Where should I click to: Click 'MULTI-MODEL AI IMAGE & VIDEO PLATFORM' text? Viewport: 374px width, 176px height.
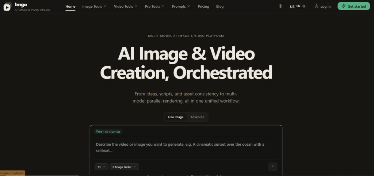(x=186, y=36)
